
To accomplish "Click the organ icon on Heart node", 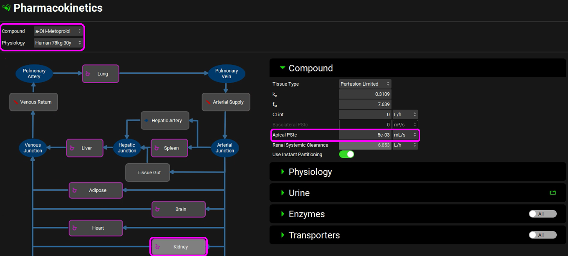I will pos(75,228).
